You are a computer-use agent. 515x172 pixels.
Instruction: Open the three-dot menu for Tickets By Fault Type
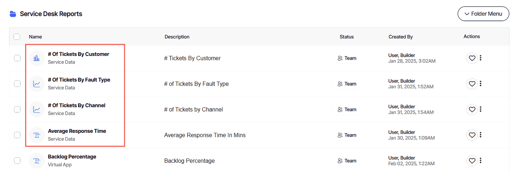coord(481,84)
